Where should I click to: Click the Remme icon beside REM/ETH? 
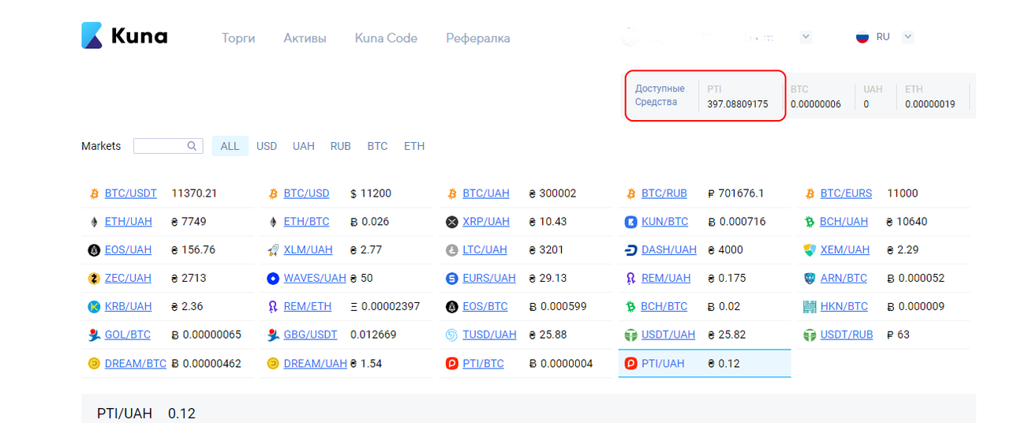click(x=273, y=307)
